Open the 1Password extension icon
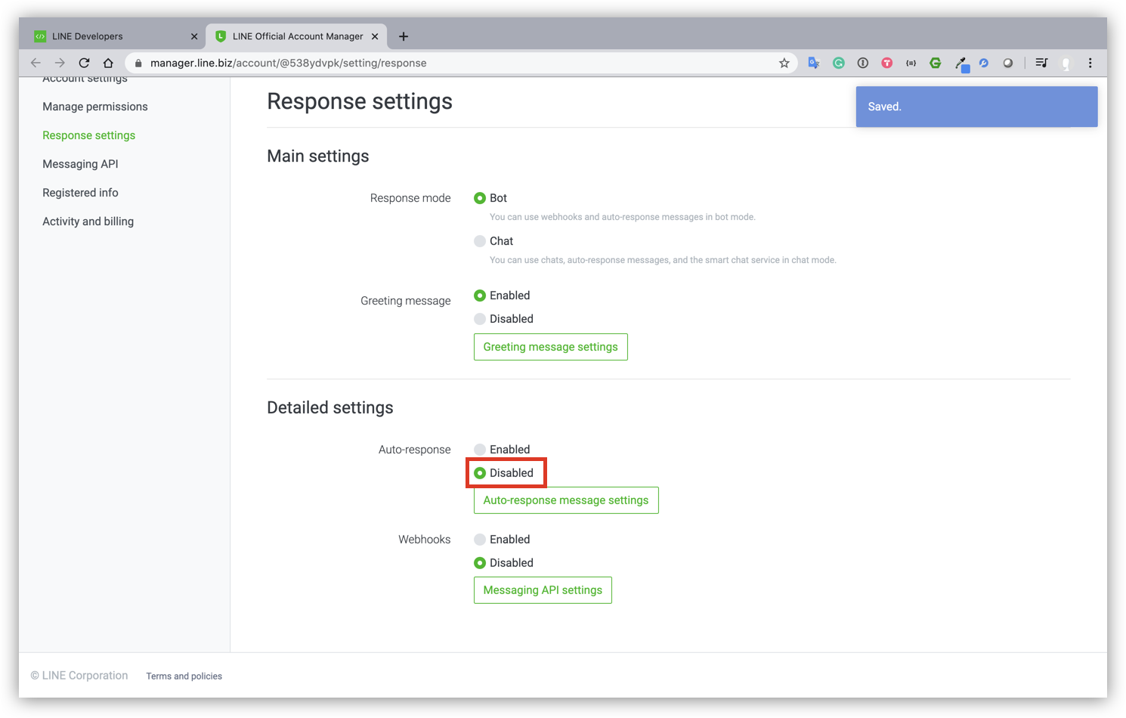 coord(862,63)
